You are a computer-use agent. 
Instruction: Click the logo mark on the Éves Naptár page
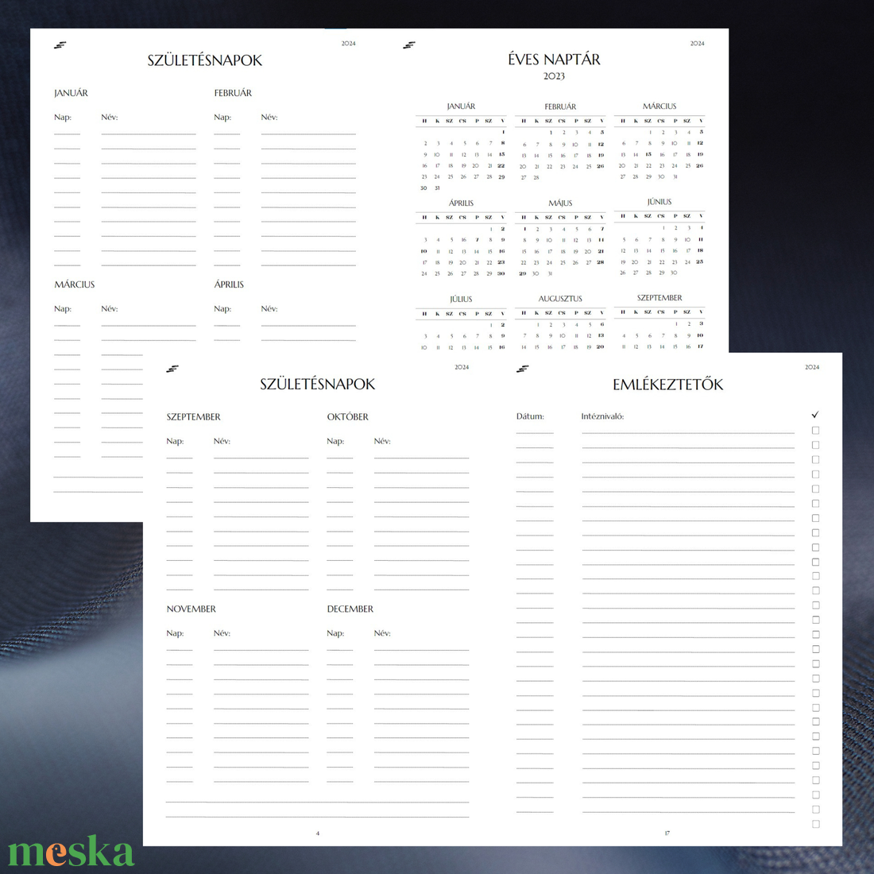(409, 45)
